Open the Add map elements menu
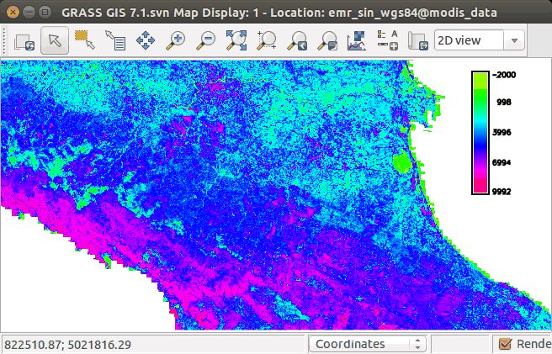This screenshot has height=354, width=552. 388,40
